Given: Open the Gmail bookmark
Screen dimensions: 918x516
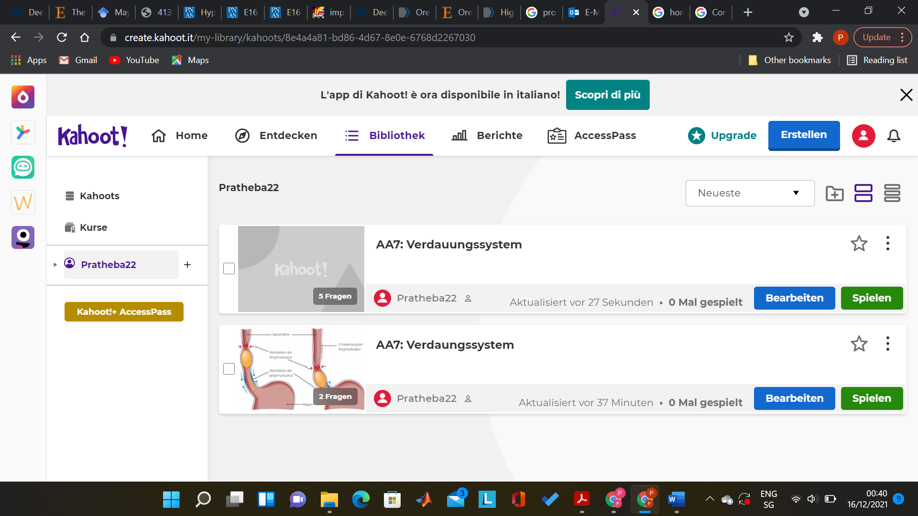Looking at the screenshot, I should tap(78, 60).
